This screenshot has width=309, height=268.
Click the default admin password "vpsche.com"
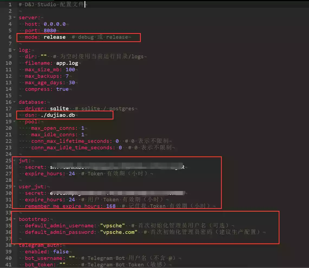tap(119, 232)
